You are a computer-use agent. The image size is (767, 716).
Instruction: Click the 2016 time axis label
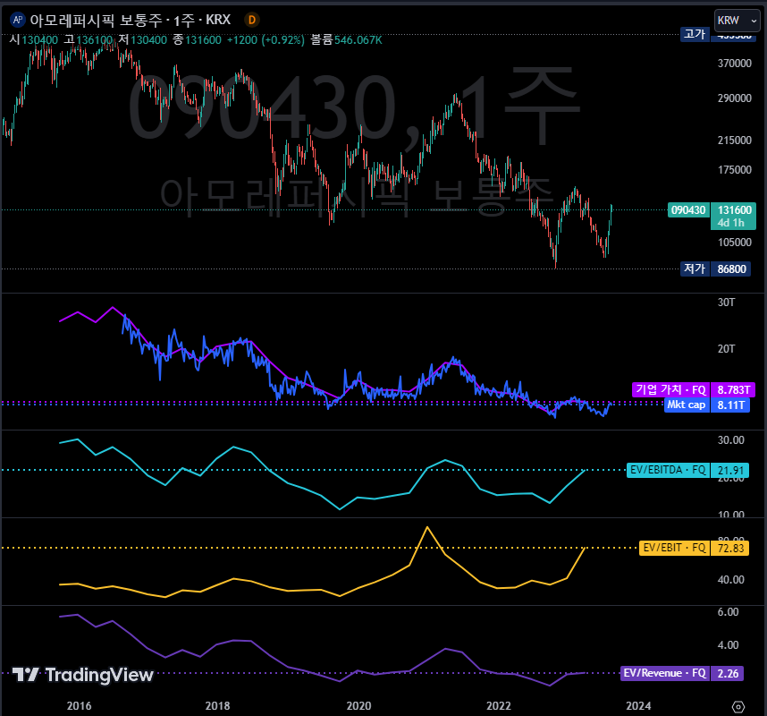(79, 706)
